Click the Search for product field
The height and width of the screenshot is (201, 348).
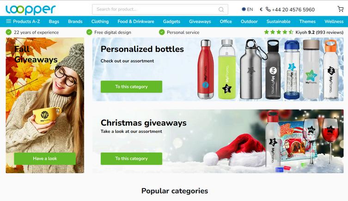pyautogui.click(x=160, y=9)
